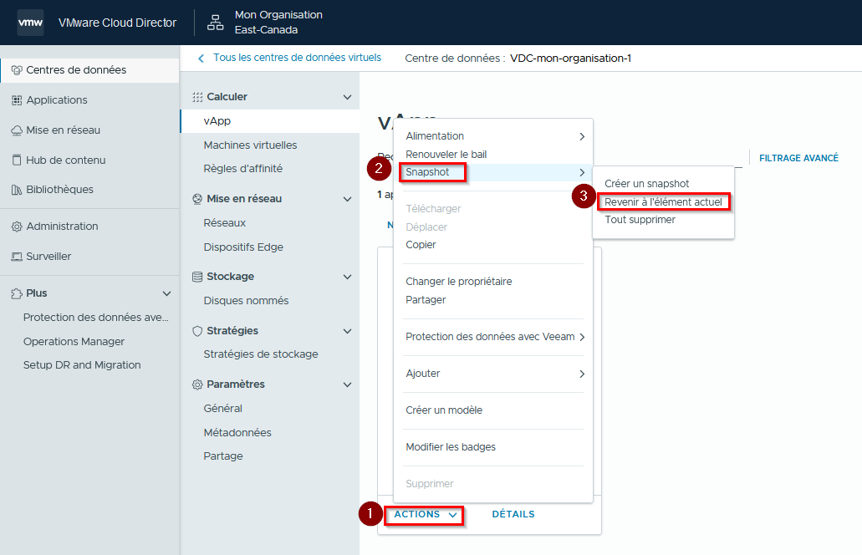Open Général settings
862x555 pixels.
point(222,408)
